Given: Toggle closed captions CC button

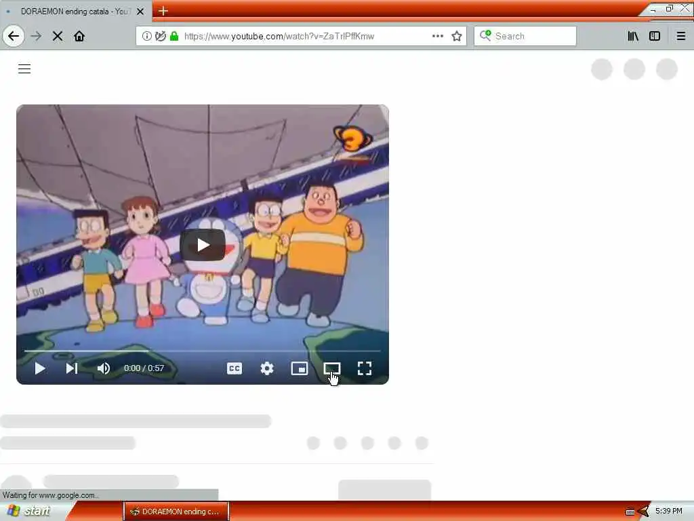Looking at the screenshot, I should coord(234,368).
